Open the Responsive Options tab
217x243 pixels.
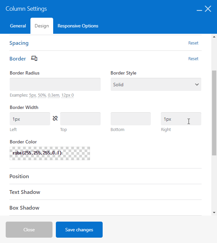tap(78, 26)
